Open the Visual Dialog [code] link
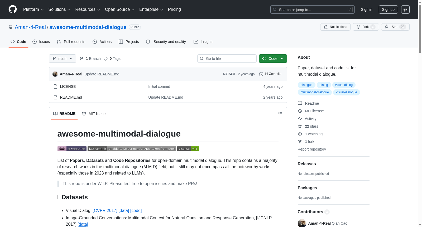This screenshot has width=422, height=227. coord(136,210)
